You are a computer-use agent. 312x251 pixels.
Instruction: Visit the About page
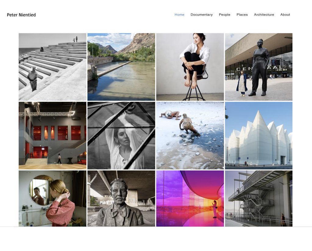285,15
